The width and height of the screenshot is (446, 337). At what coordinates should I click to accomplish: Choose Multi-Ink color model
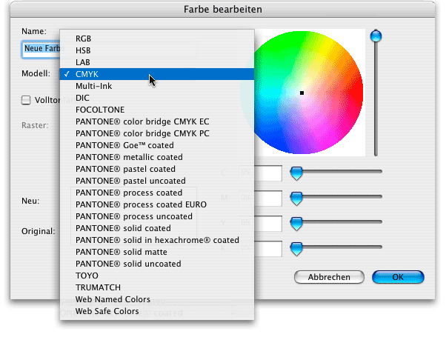157,86
